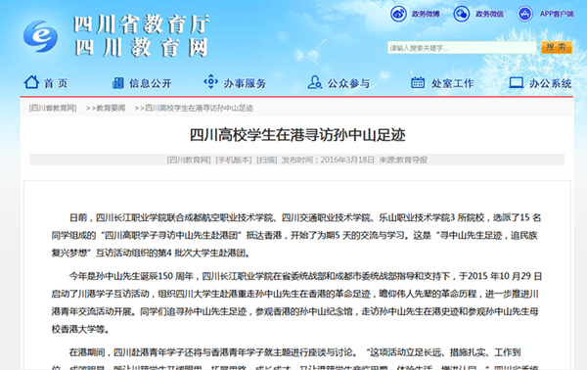Open the 教育要闻 breadcrumb link

(x=111, y=109)
